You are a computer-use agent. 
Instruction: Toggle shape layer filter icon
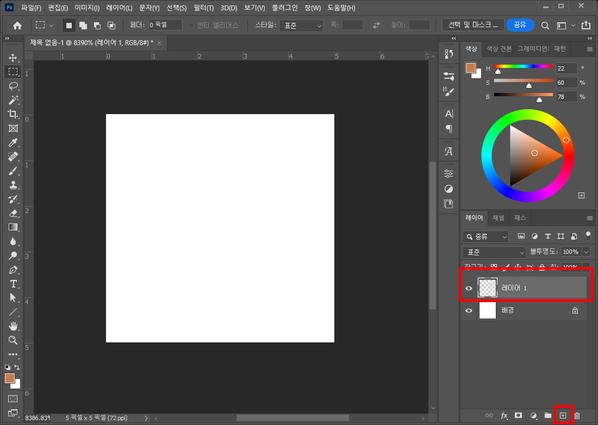tap(560, 236)
